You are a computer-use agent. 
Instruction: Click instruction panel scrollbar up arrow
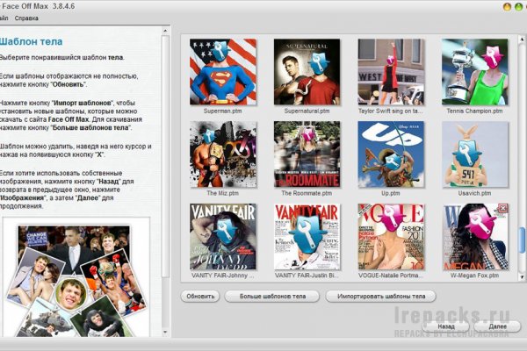coord(165,31)
